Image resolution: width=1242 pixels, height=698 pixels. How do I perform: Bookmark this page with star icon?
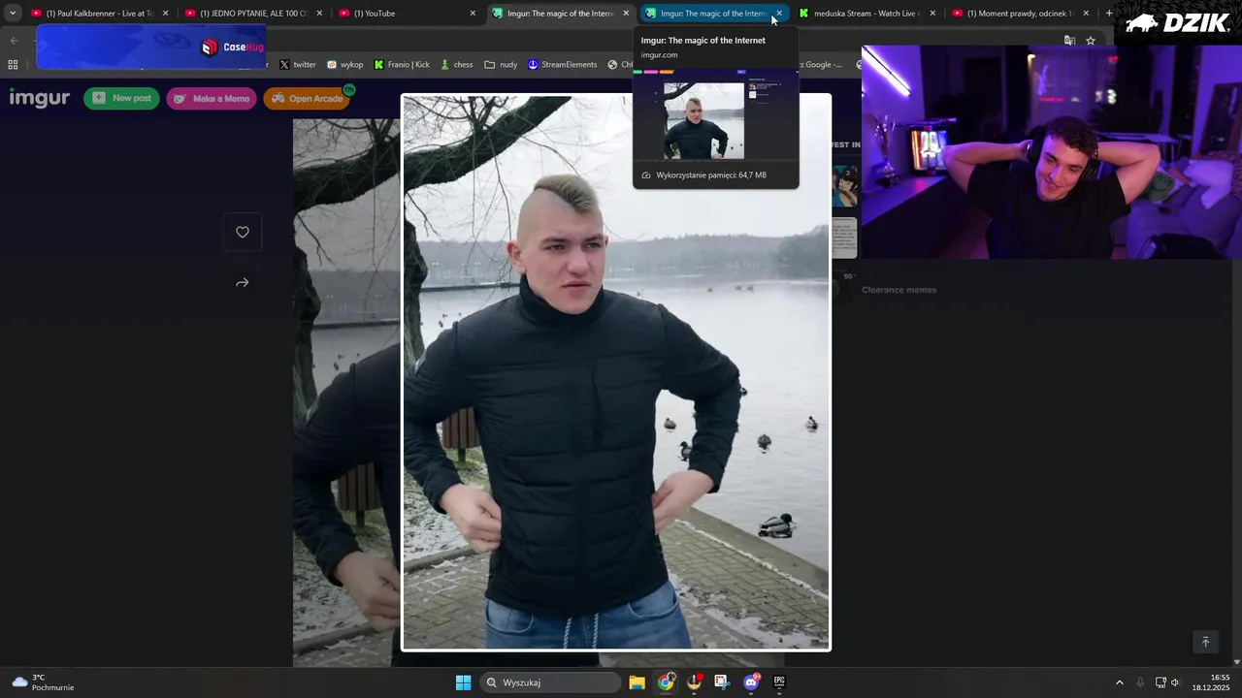pyautogui.click(x=1091, y=41)
